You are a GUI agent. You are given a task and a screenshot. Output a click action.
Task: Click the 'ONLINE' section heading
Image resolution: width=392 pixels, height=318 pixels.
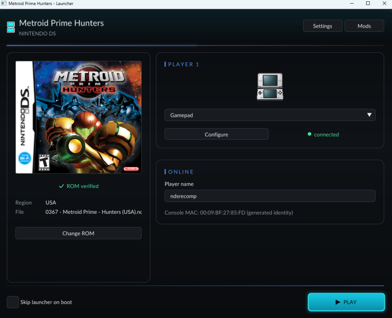[x=181, y=172]
